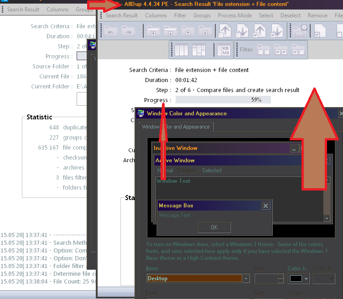Toggle the first Filter folder icon
This screenshot has width=343, height=299.
click(x=263, y=50)
